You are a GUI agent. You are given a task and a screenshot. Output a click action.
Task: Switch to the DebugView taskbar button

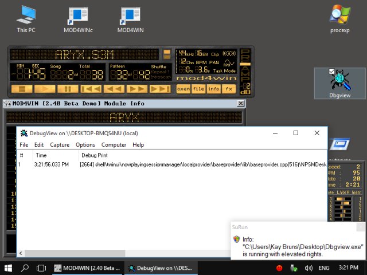tap(161, 268)
